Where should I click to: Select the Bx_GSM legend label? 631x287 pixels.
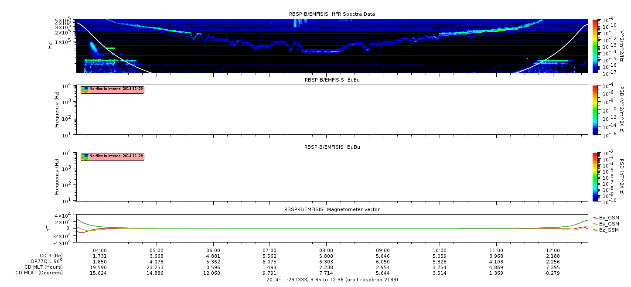[x=609, y=218]
